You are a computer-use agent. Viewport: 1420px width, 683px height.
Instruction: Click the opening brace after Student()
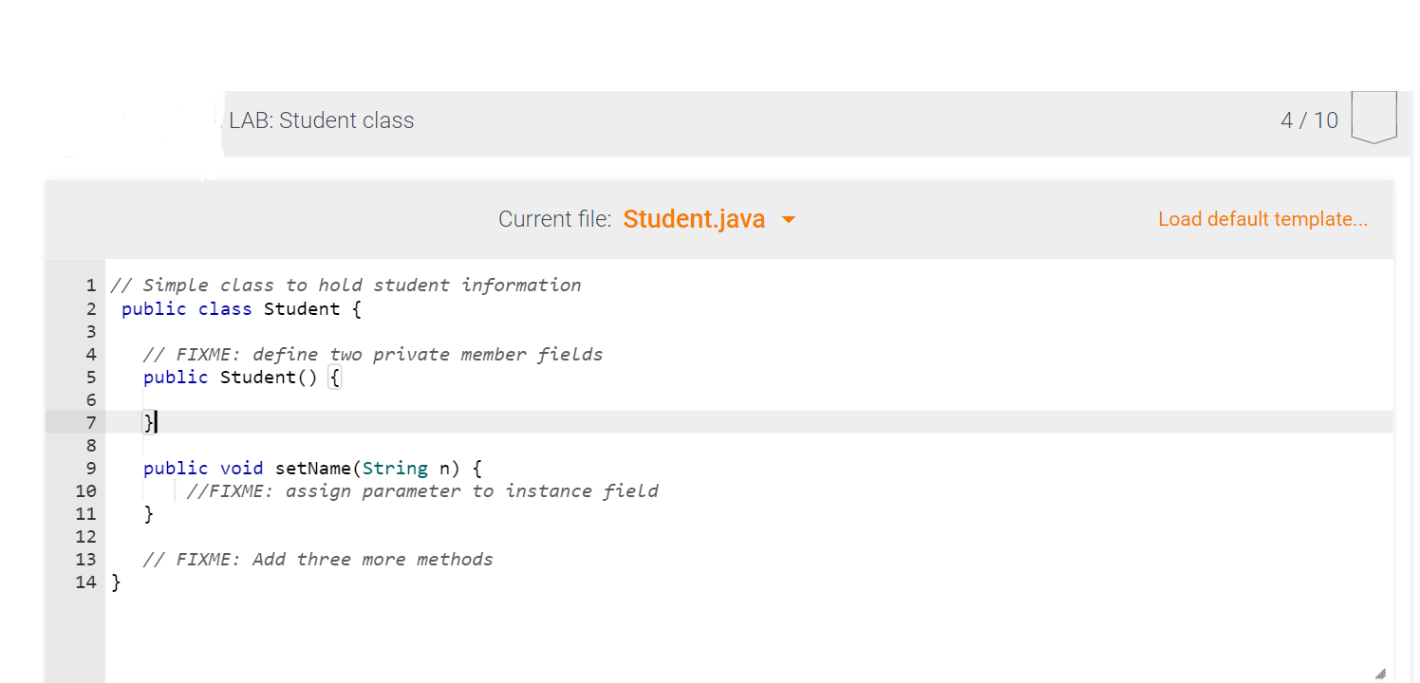pos(335,378)
